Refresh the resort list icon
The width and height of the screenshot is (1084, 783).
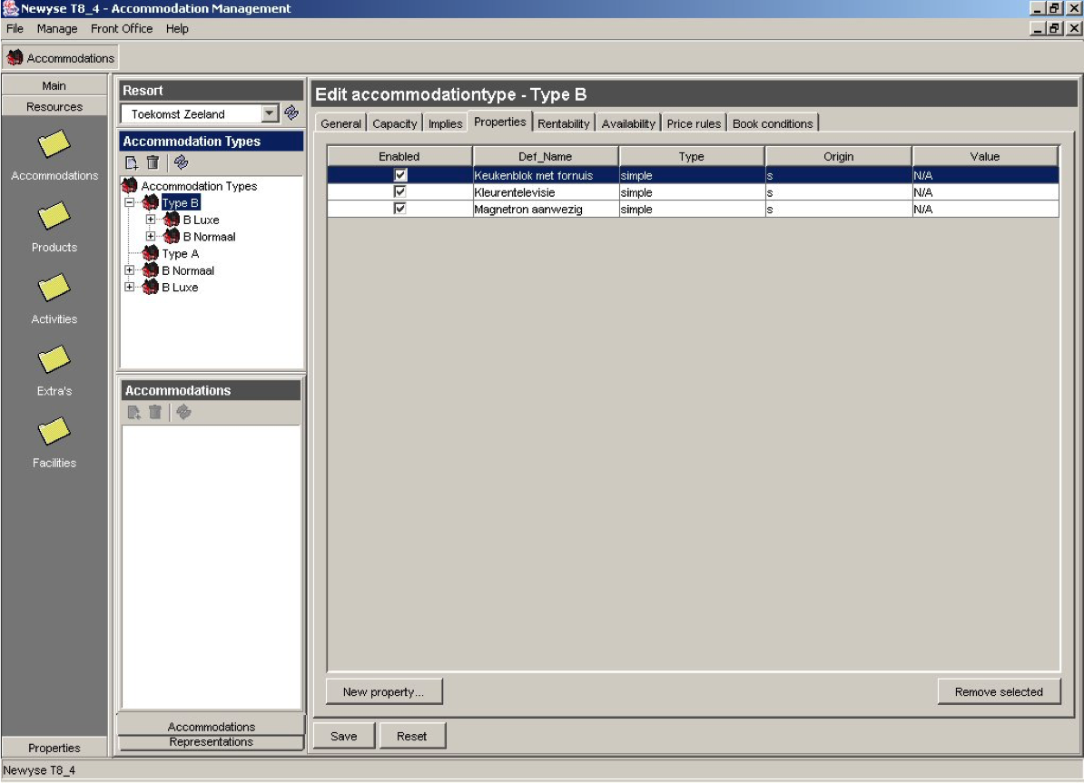(x=291, y=113)
